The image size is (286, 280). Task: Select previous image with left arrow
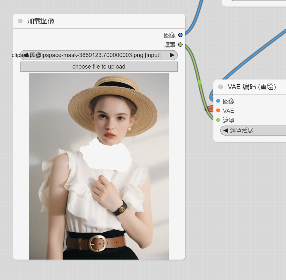tap(26, 55)
